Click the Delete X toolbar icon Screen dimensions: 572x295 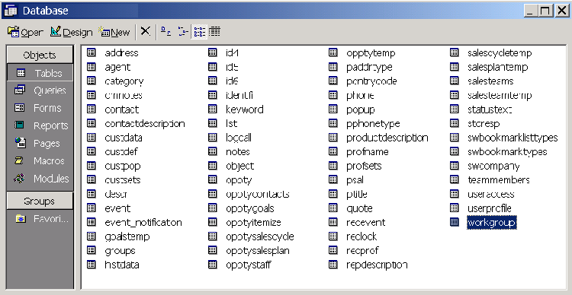coord(145,32)
